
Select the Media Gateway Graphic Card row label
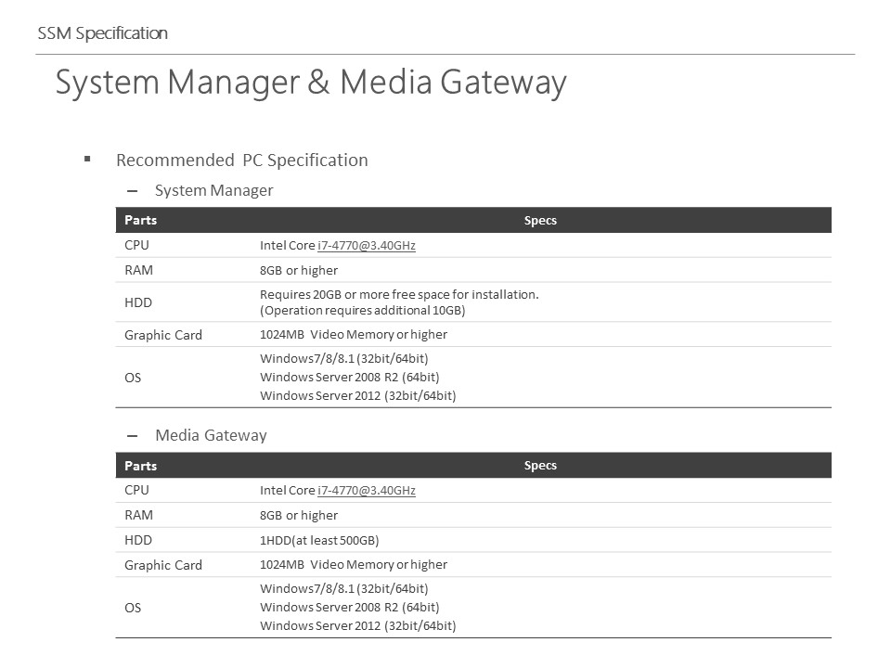pos(163,565)
